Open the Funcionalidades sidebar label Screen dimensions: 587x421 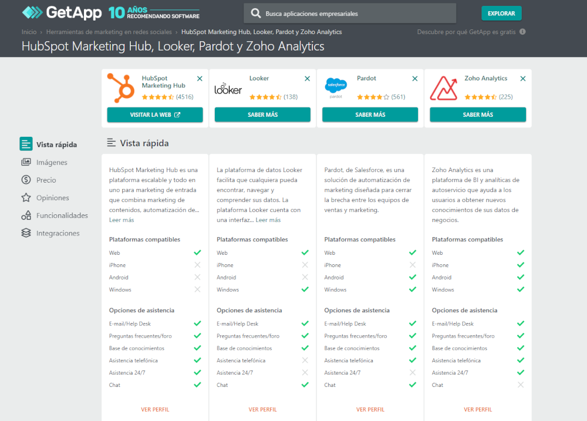pos(62,215)
